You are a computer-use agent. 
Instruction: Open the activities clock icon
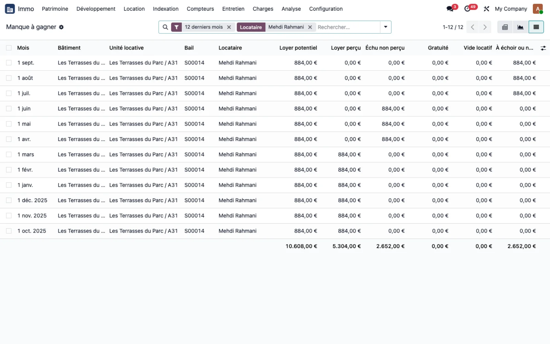click(467, 9)
